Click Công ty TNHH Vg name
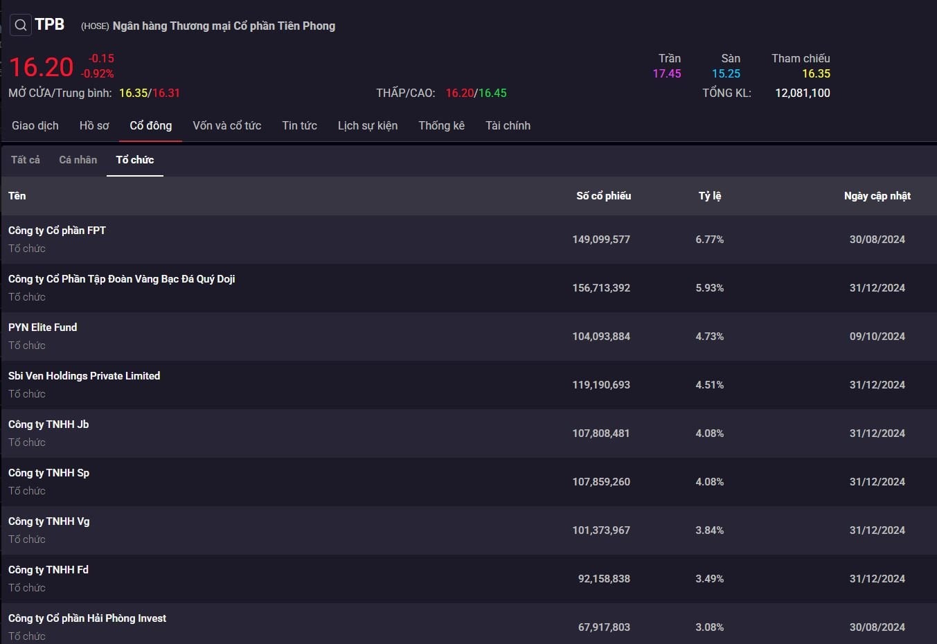 click(x=49, y=521)
